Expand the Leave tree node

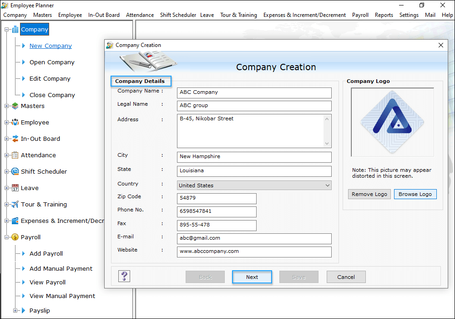tap(6, 188)
